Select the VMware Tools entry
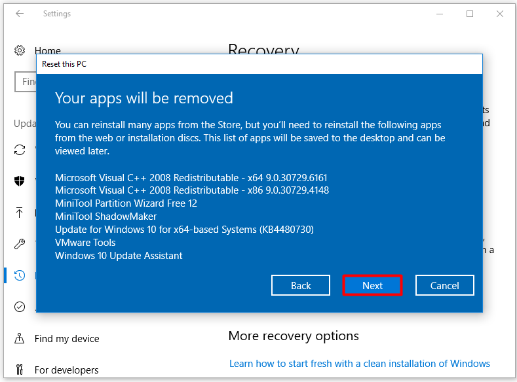517x382 pixels. pos(85,243)
